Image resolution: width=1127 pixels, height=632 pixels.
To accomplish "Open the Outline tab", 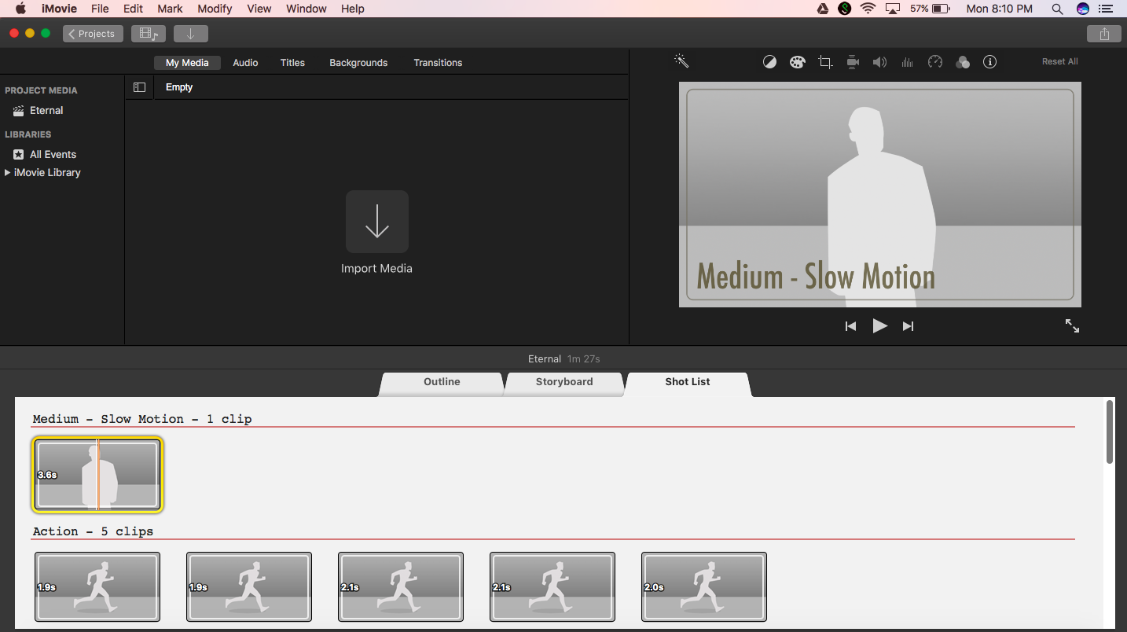I will pos(442,383).
